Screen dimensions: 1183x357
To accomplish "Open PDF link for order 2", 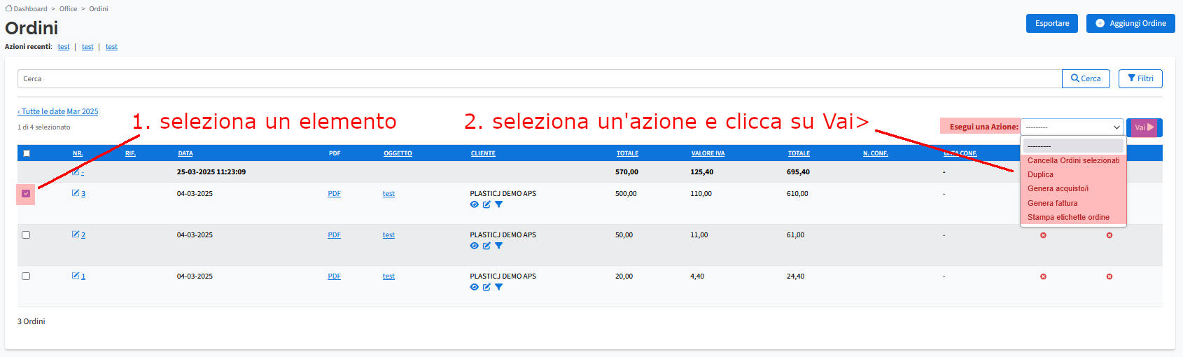I will [x=334, y=235].
